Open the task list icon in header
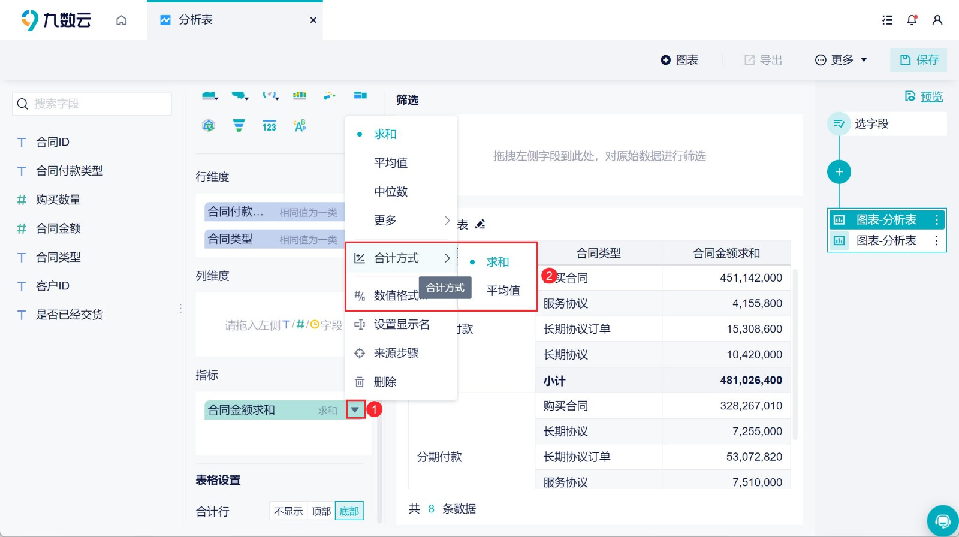 point(887,20)
